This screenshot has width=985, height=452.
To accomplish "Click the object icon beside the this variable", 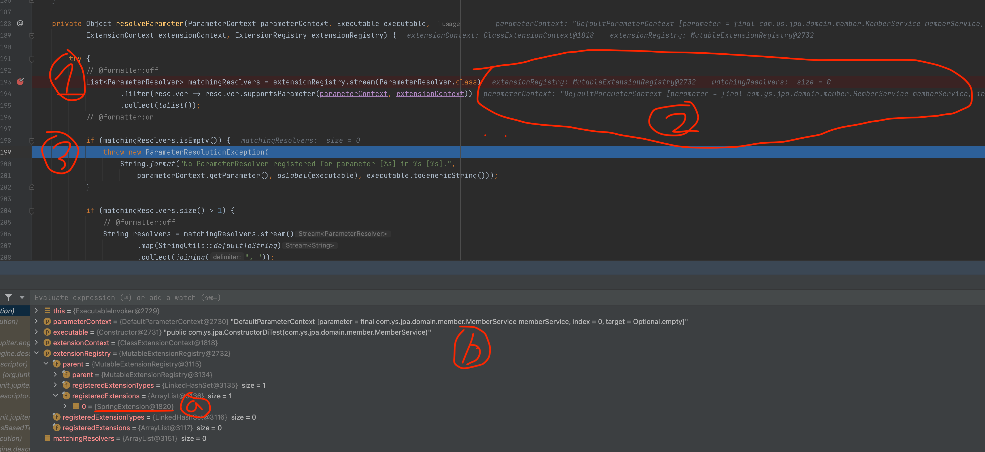I will (x=47, y=311).
